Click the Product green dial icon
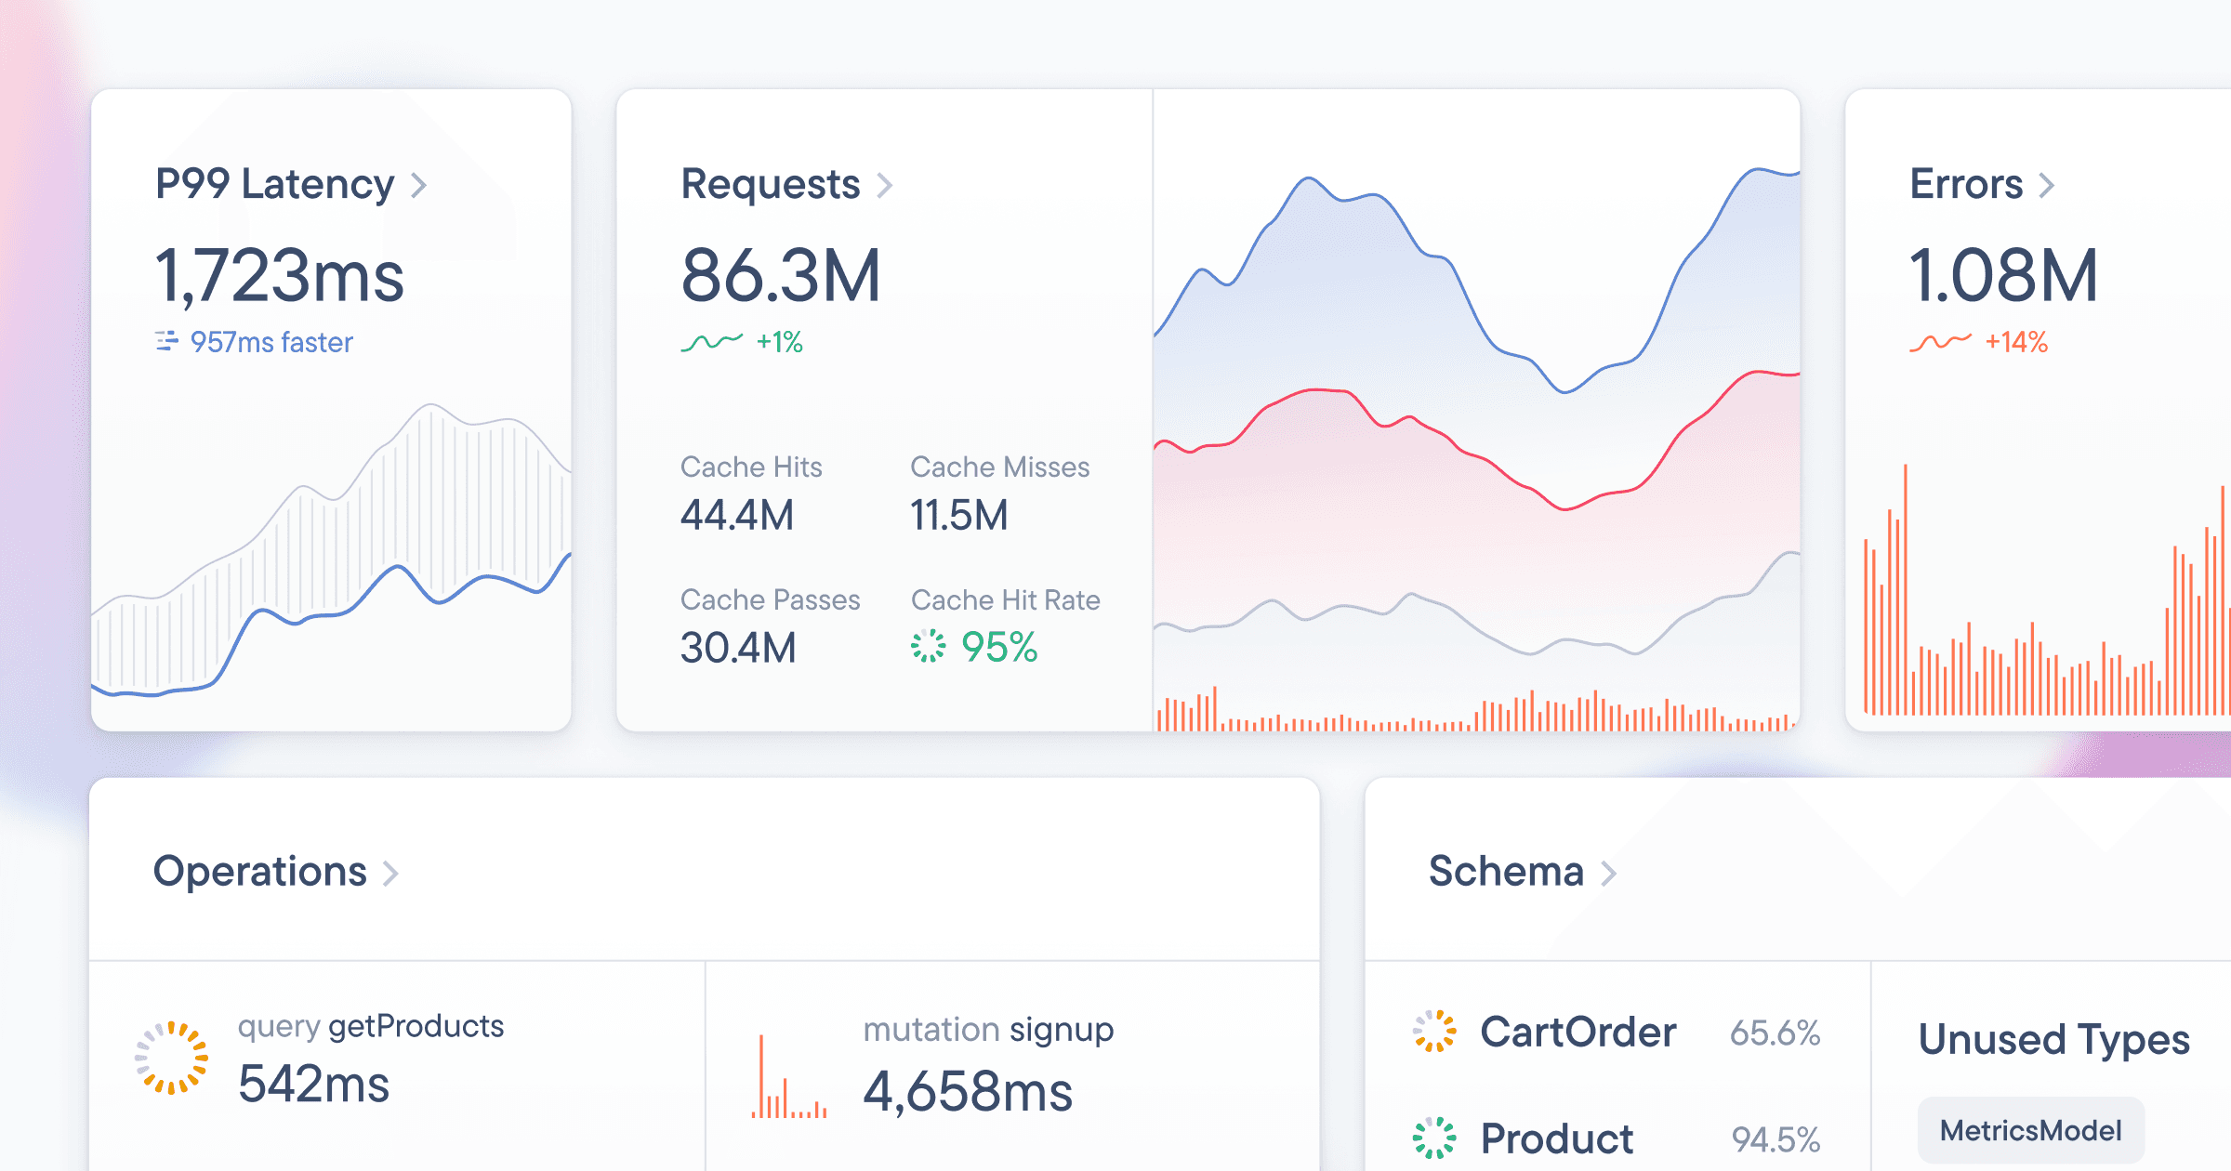The width and height of the screenshot is (2231, 1171). coord(1434,1138)
